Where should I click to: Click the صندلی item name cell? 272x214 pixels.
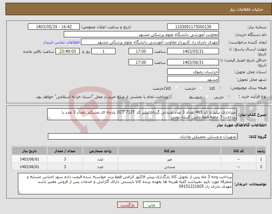coord(169,167)
